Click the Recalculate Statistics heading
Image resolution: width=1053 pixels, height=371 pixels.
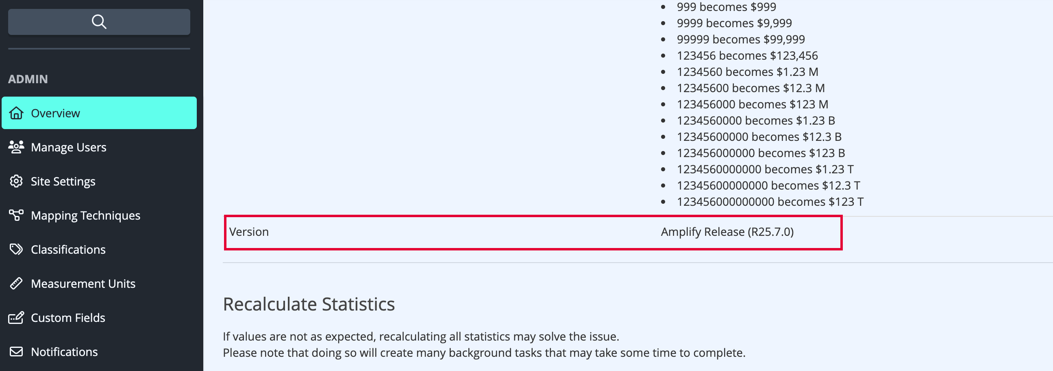pos(309,304)
